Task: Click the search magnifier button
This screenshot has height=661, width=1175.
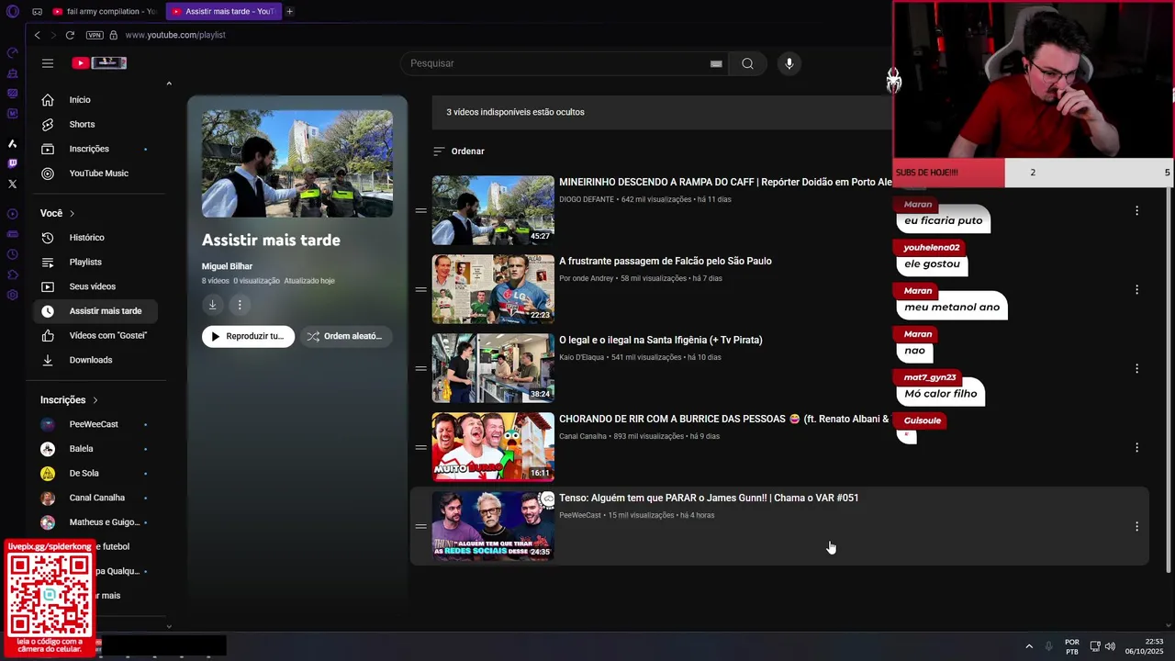Action: point(747,63)
